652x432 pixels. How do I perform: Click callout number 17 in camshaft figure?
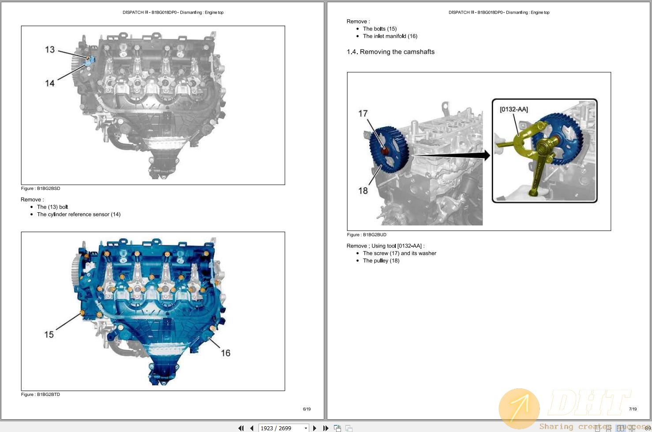coord(363,114)
